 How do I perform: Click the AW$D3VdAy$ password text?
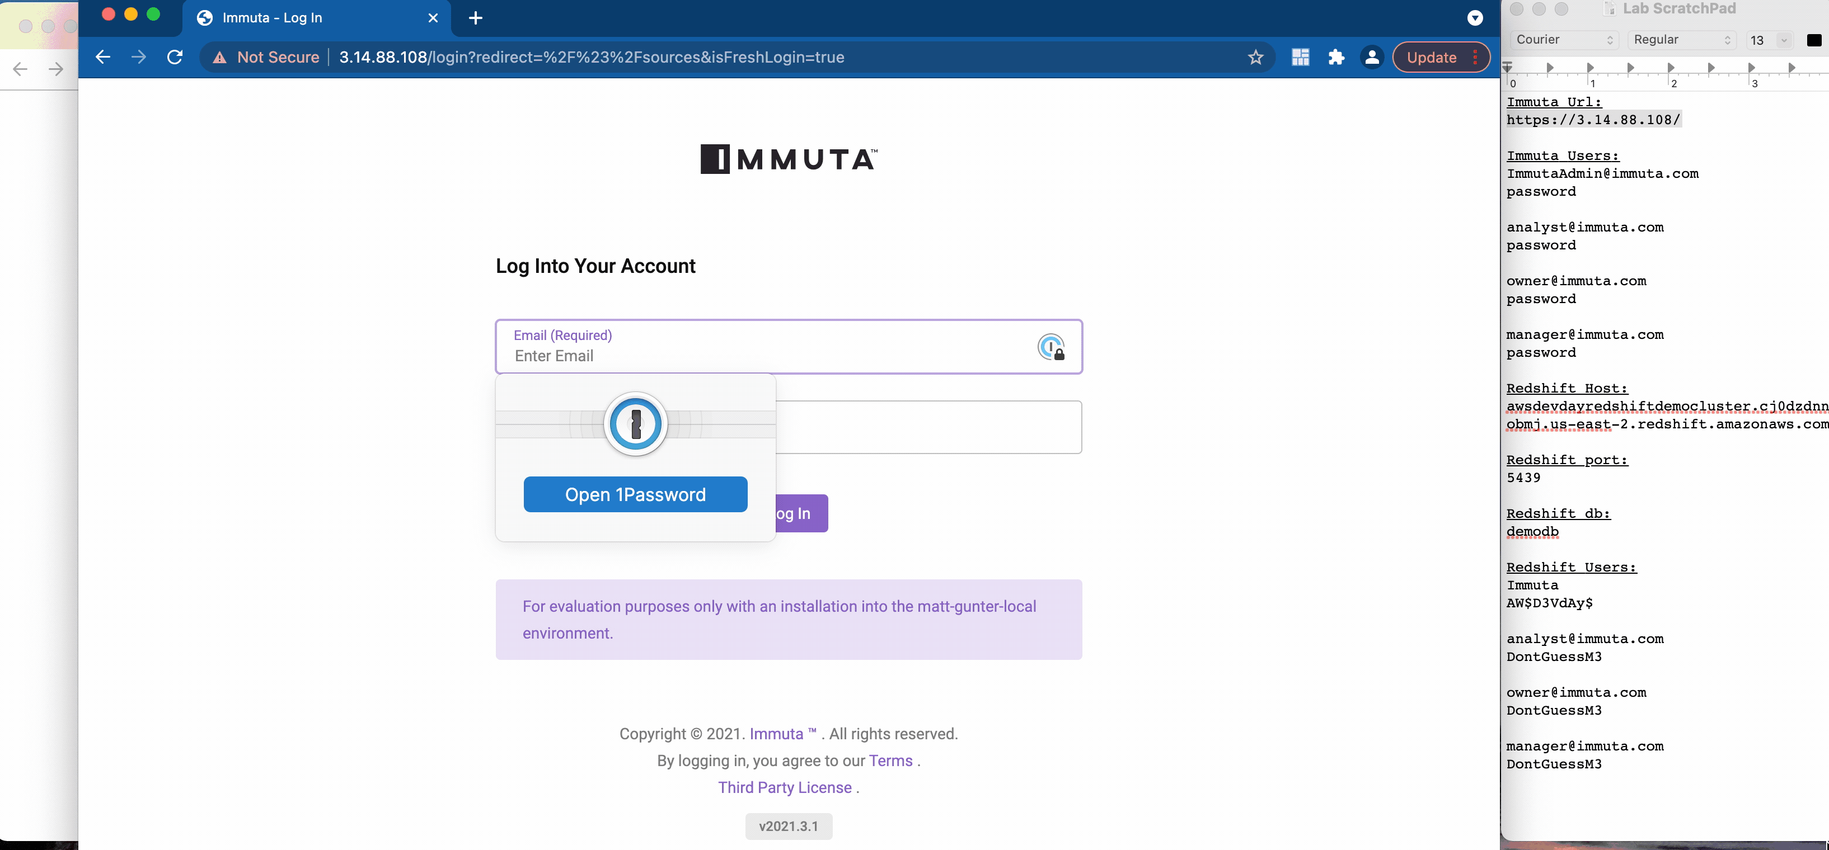pyautogui.click(x=1550, y=603)
